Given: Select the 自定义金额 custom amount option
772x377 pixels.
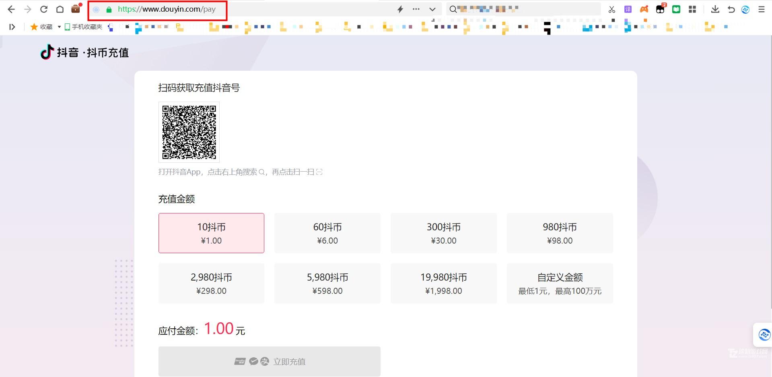Looking at the screenshot, I should (560, 283).
